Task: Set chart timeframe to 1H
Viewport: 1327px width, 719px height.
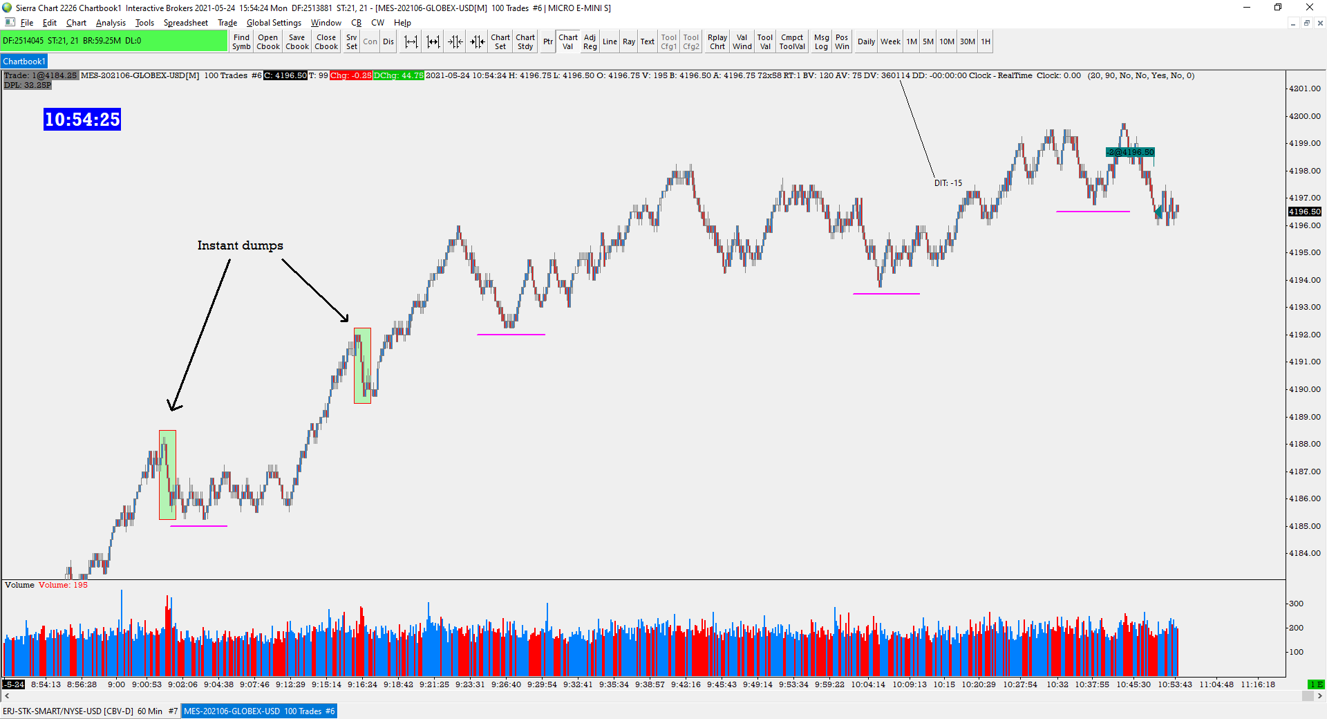Action: (x=986, y=41)
